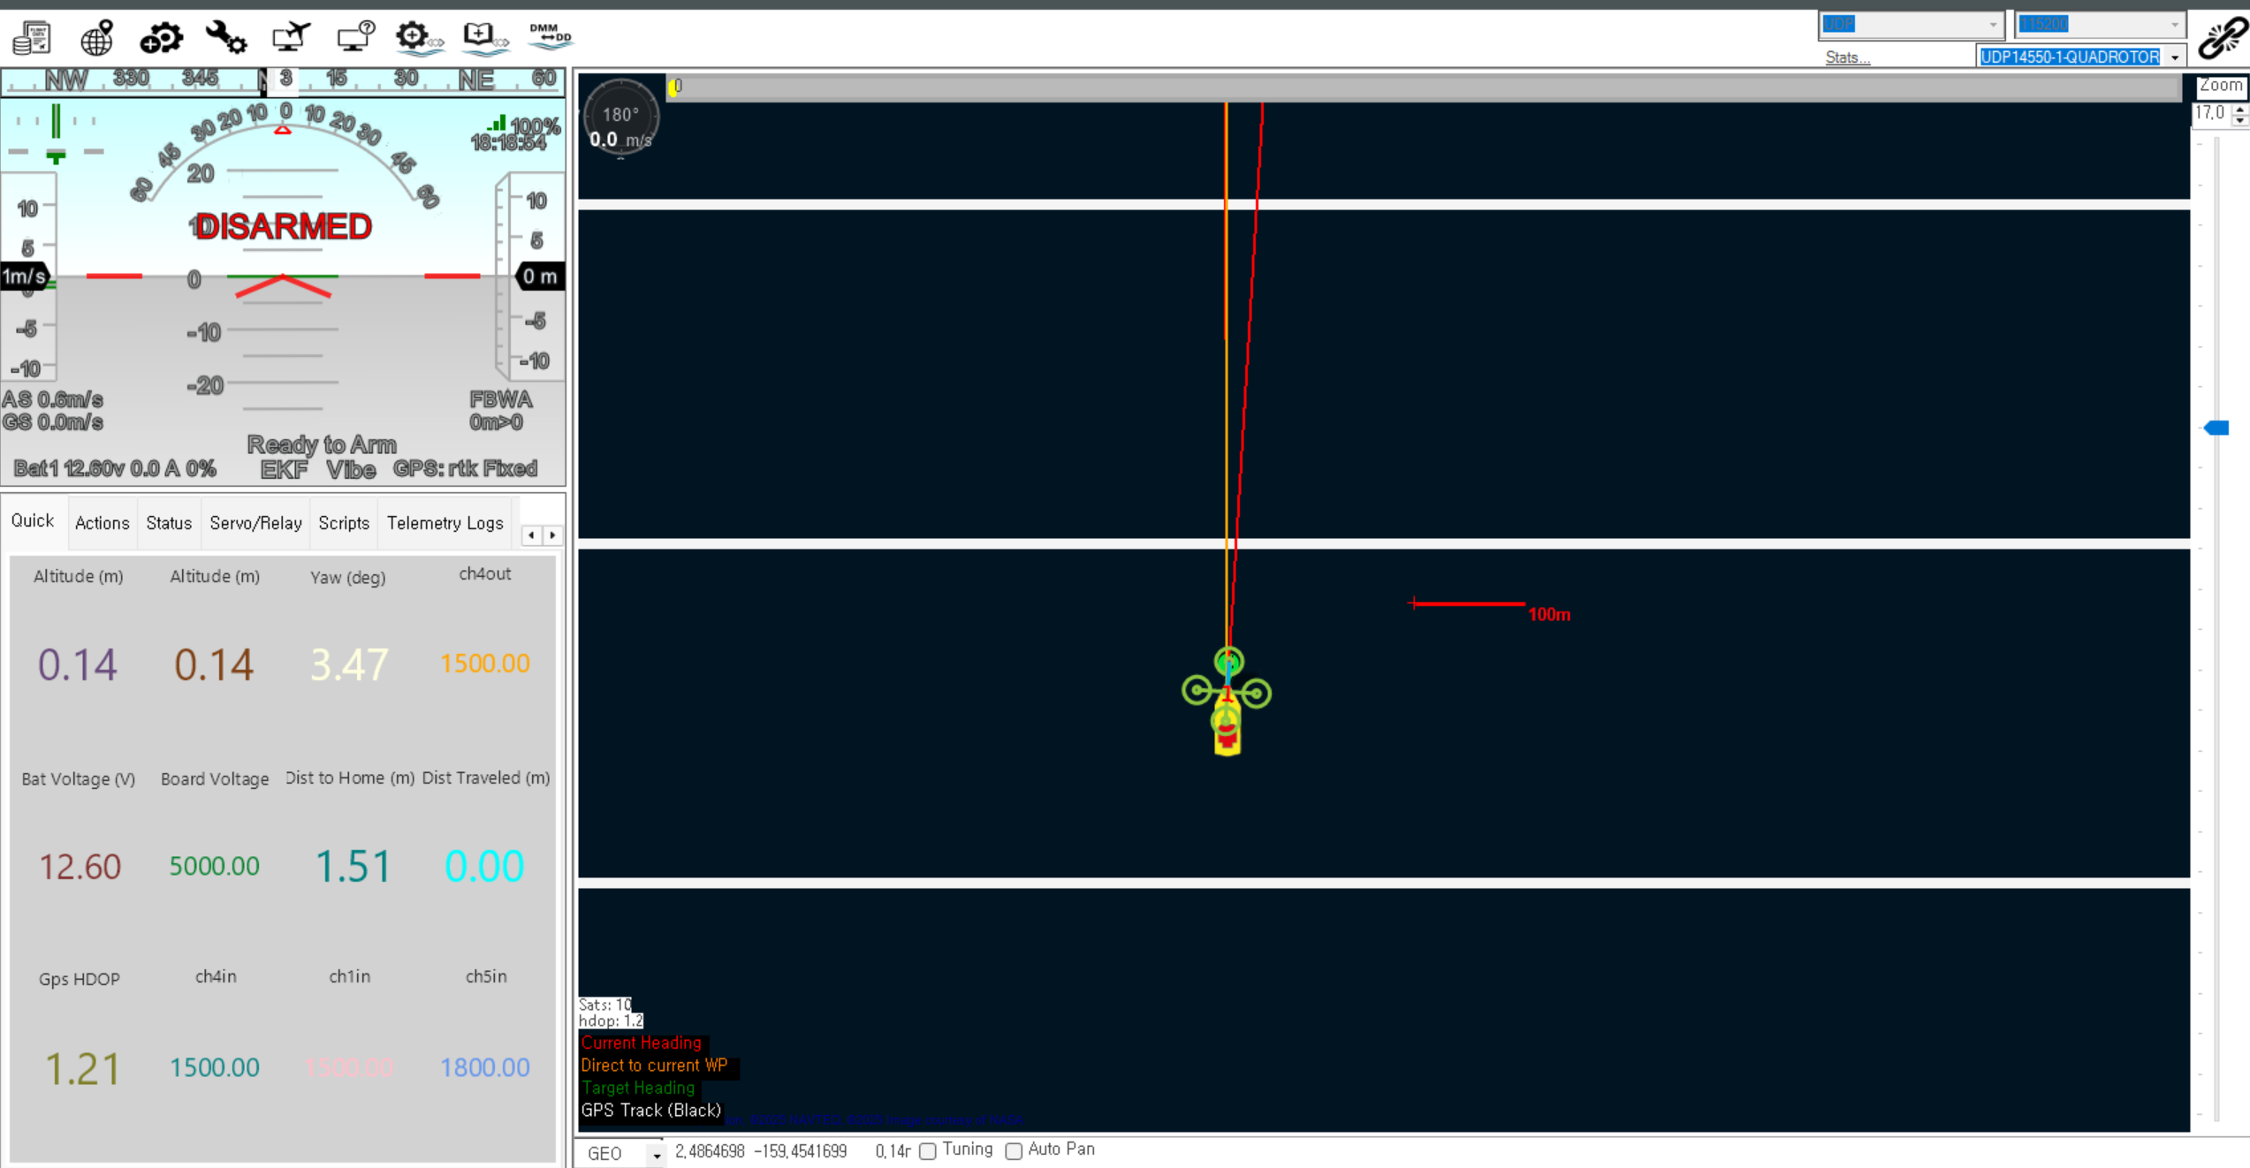The height and width of the screenshot is (1168, 2250).
Task: Click the Connect link plug icon
Action: [x=2222, y=38]
